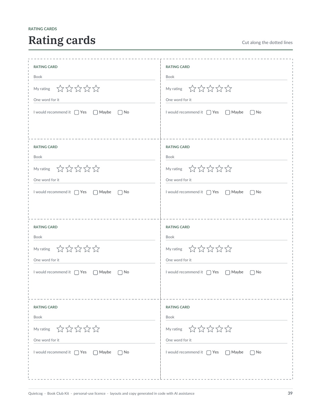Tick Yes checkbox in second-row right card
This screenshot has height=416, width=321.
coord(209,193)
